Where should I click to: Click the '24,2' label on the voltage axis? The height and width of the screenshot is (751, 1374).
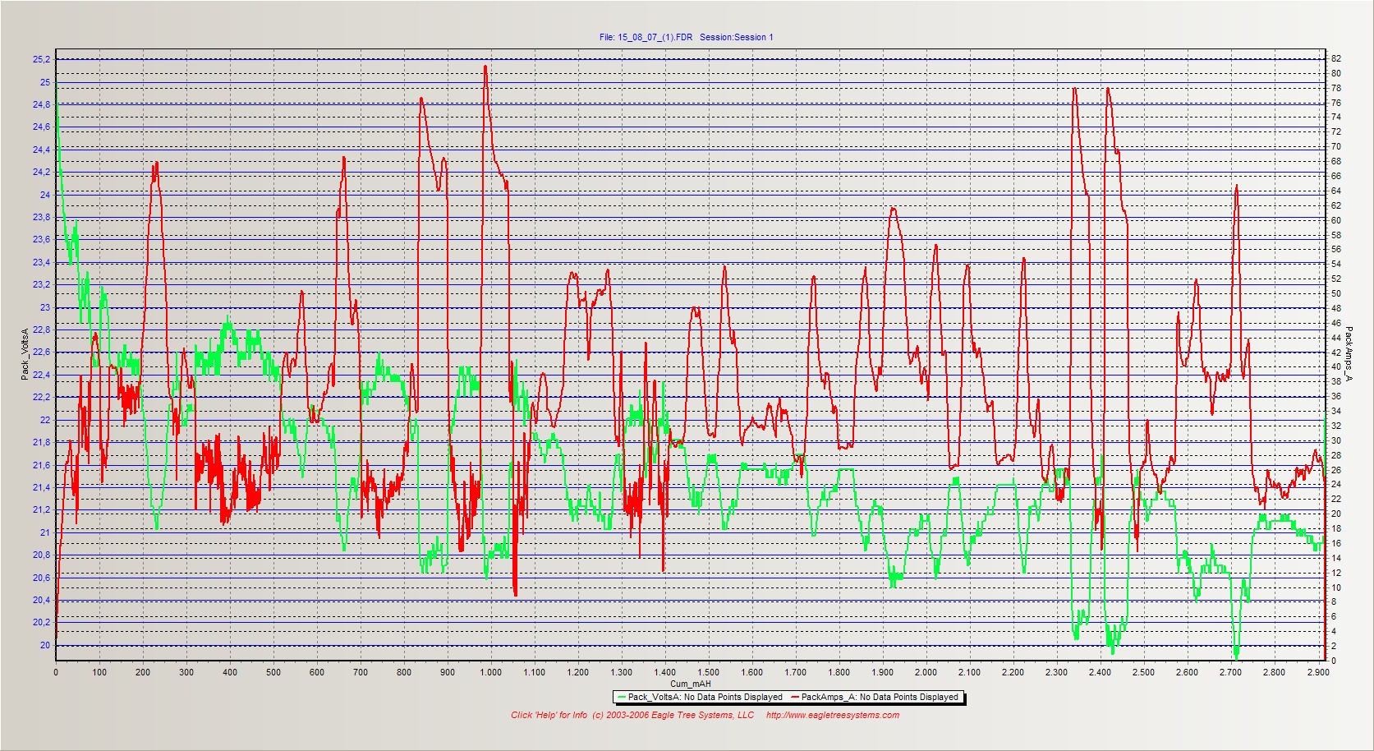(x=41, y=172)
